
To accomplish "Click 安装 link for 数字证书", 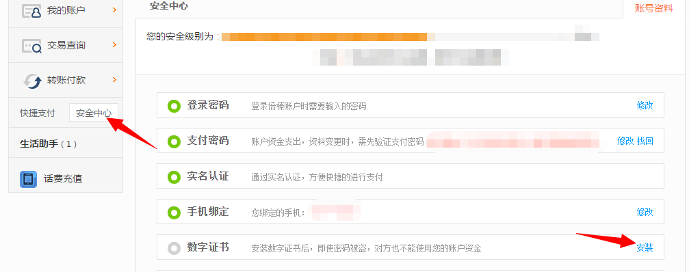I will [x=645, y=247].
